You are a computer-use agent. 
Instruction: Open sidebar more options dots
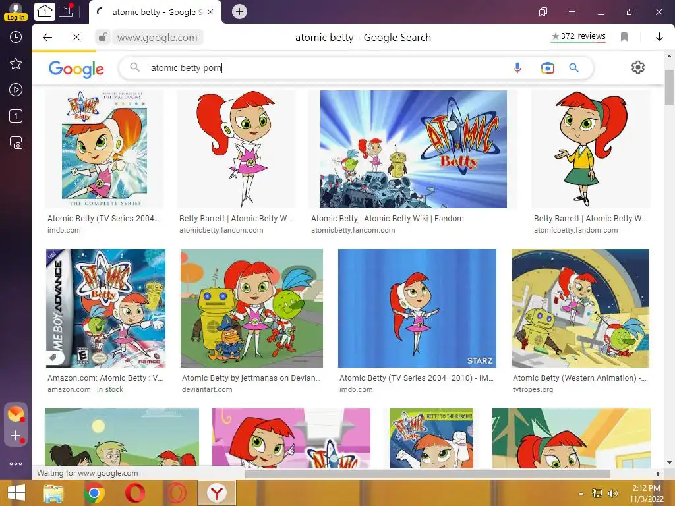coord(16,464)
